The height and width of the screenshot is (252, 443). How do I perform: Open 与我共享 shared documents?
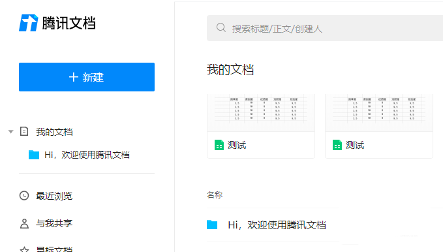point(54,223)
